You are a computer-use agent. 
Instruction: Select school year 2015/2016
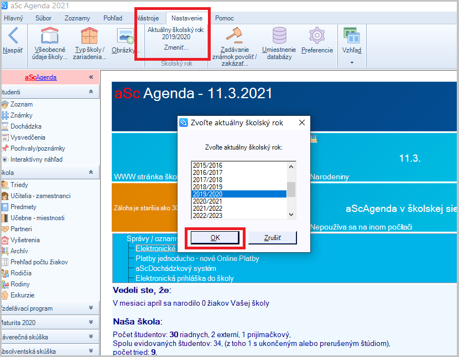239,166
